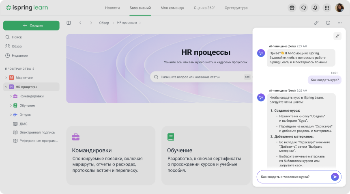The width and height of the screenshot is (350, 194).
Task: Open the Оргструктура tab
Action: coord(236,8)
